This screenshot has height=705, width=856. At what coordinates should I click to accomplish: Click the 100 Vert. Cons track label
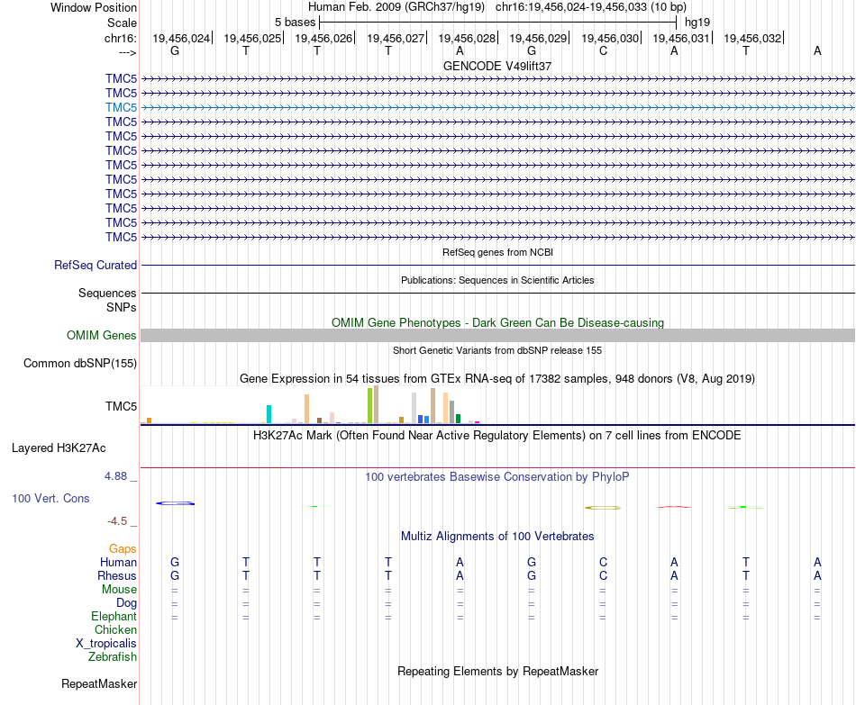coord(50,498)
